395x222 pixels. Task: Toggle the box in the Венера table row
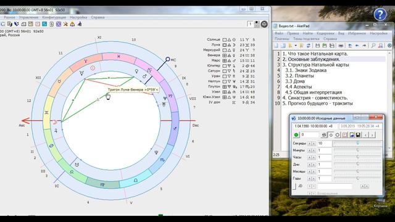coord(225,55)
